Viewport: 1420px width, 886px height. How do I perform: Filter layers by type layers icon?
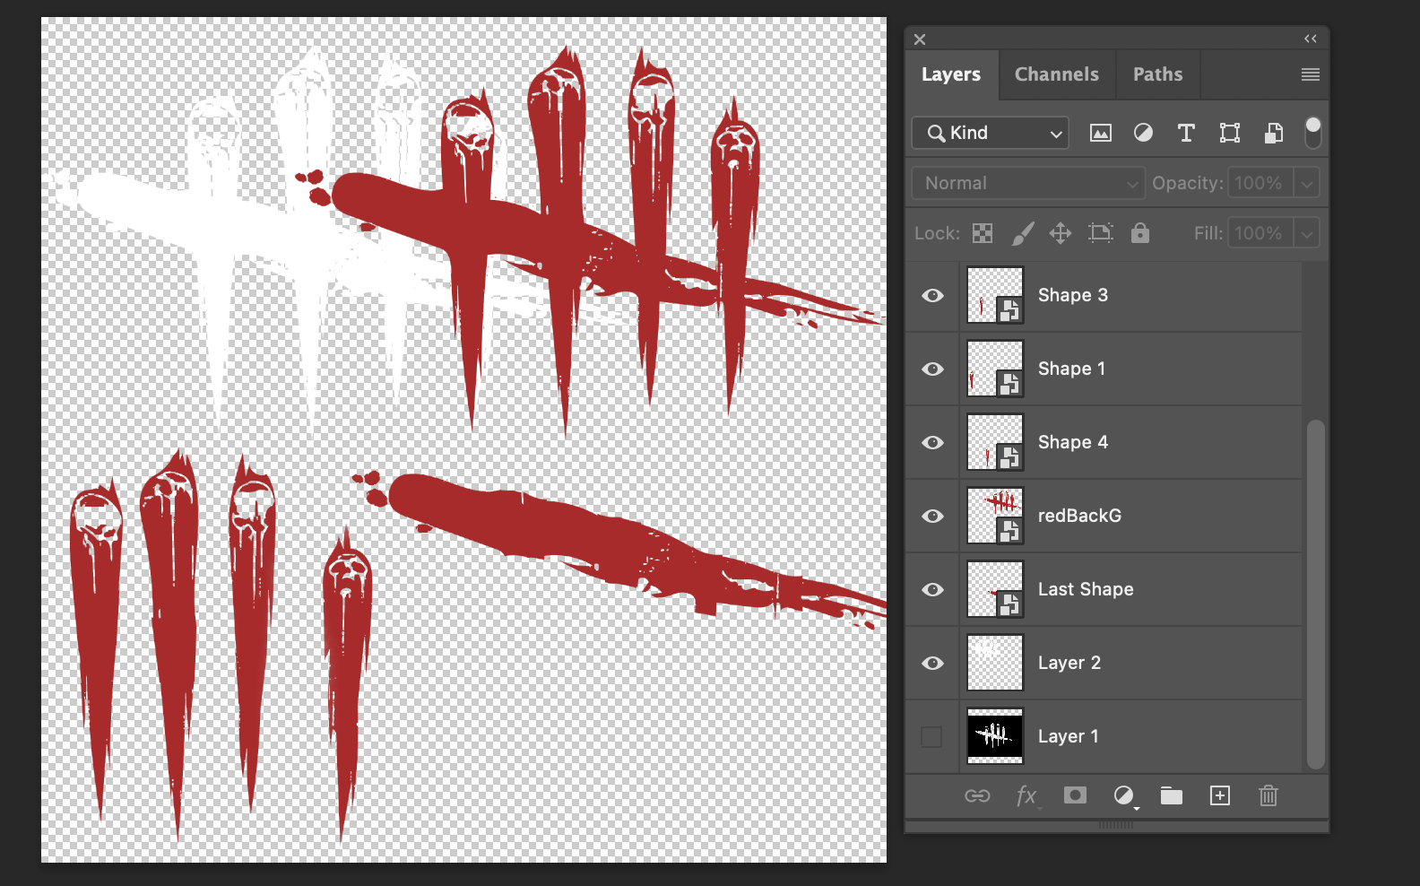[1186, 134]
